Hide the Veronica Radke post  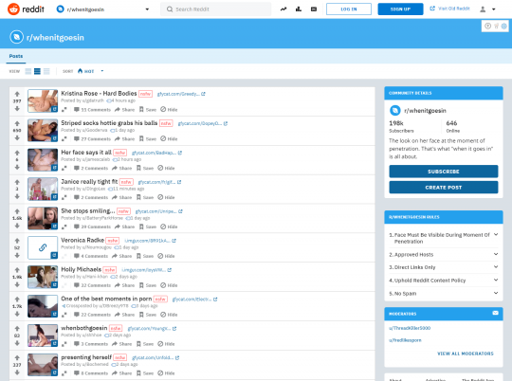point(166,256)
